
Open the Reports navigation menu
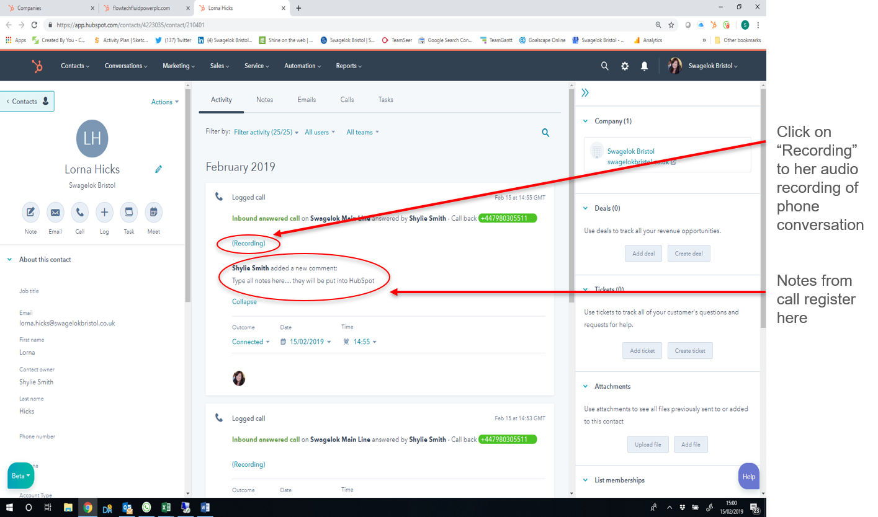coord(349,66)
